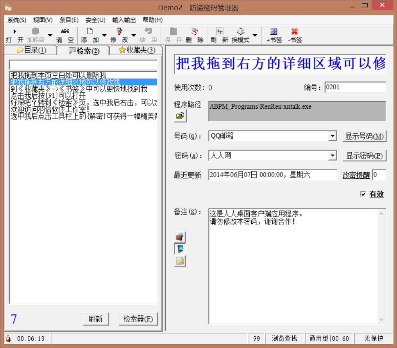Click the second (monitor) icon beside 备注 box
Viewport: 397px width, 348px height.
[x=180, y=249]
